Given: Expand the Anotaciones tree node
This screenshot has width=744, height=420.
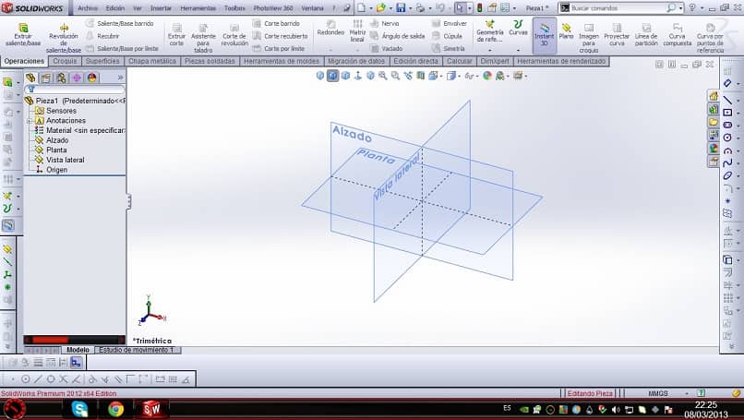Looking at the screenshot, I should coord(30,121).
